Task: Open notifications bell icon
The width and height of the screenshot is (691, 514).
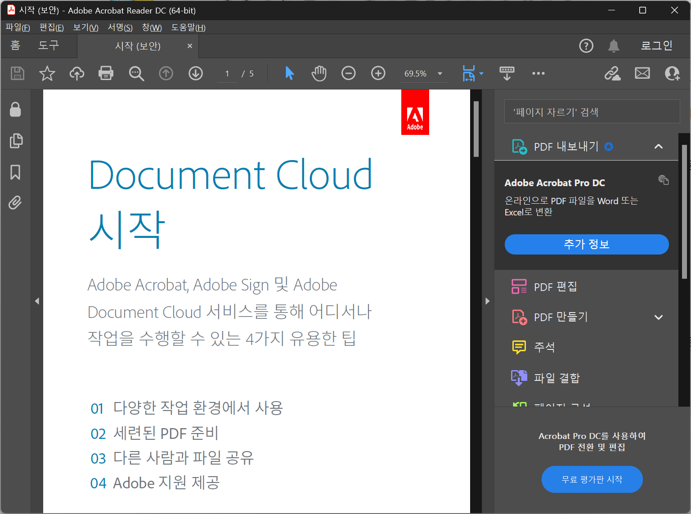Action: point(614,46)
